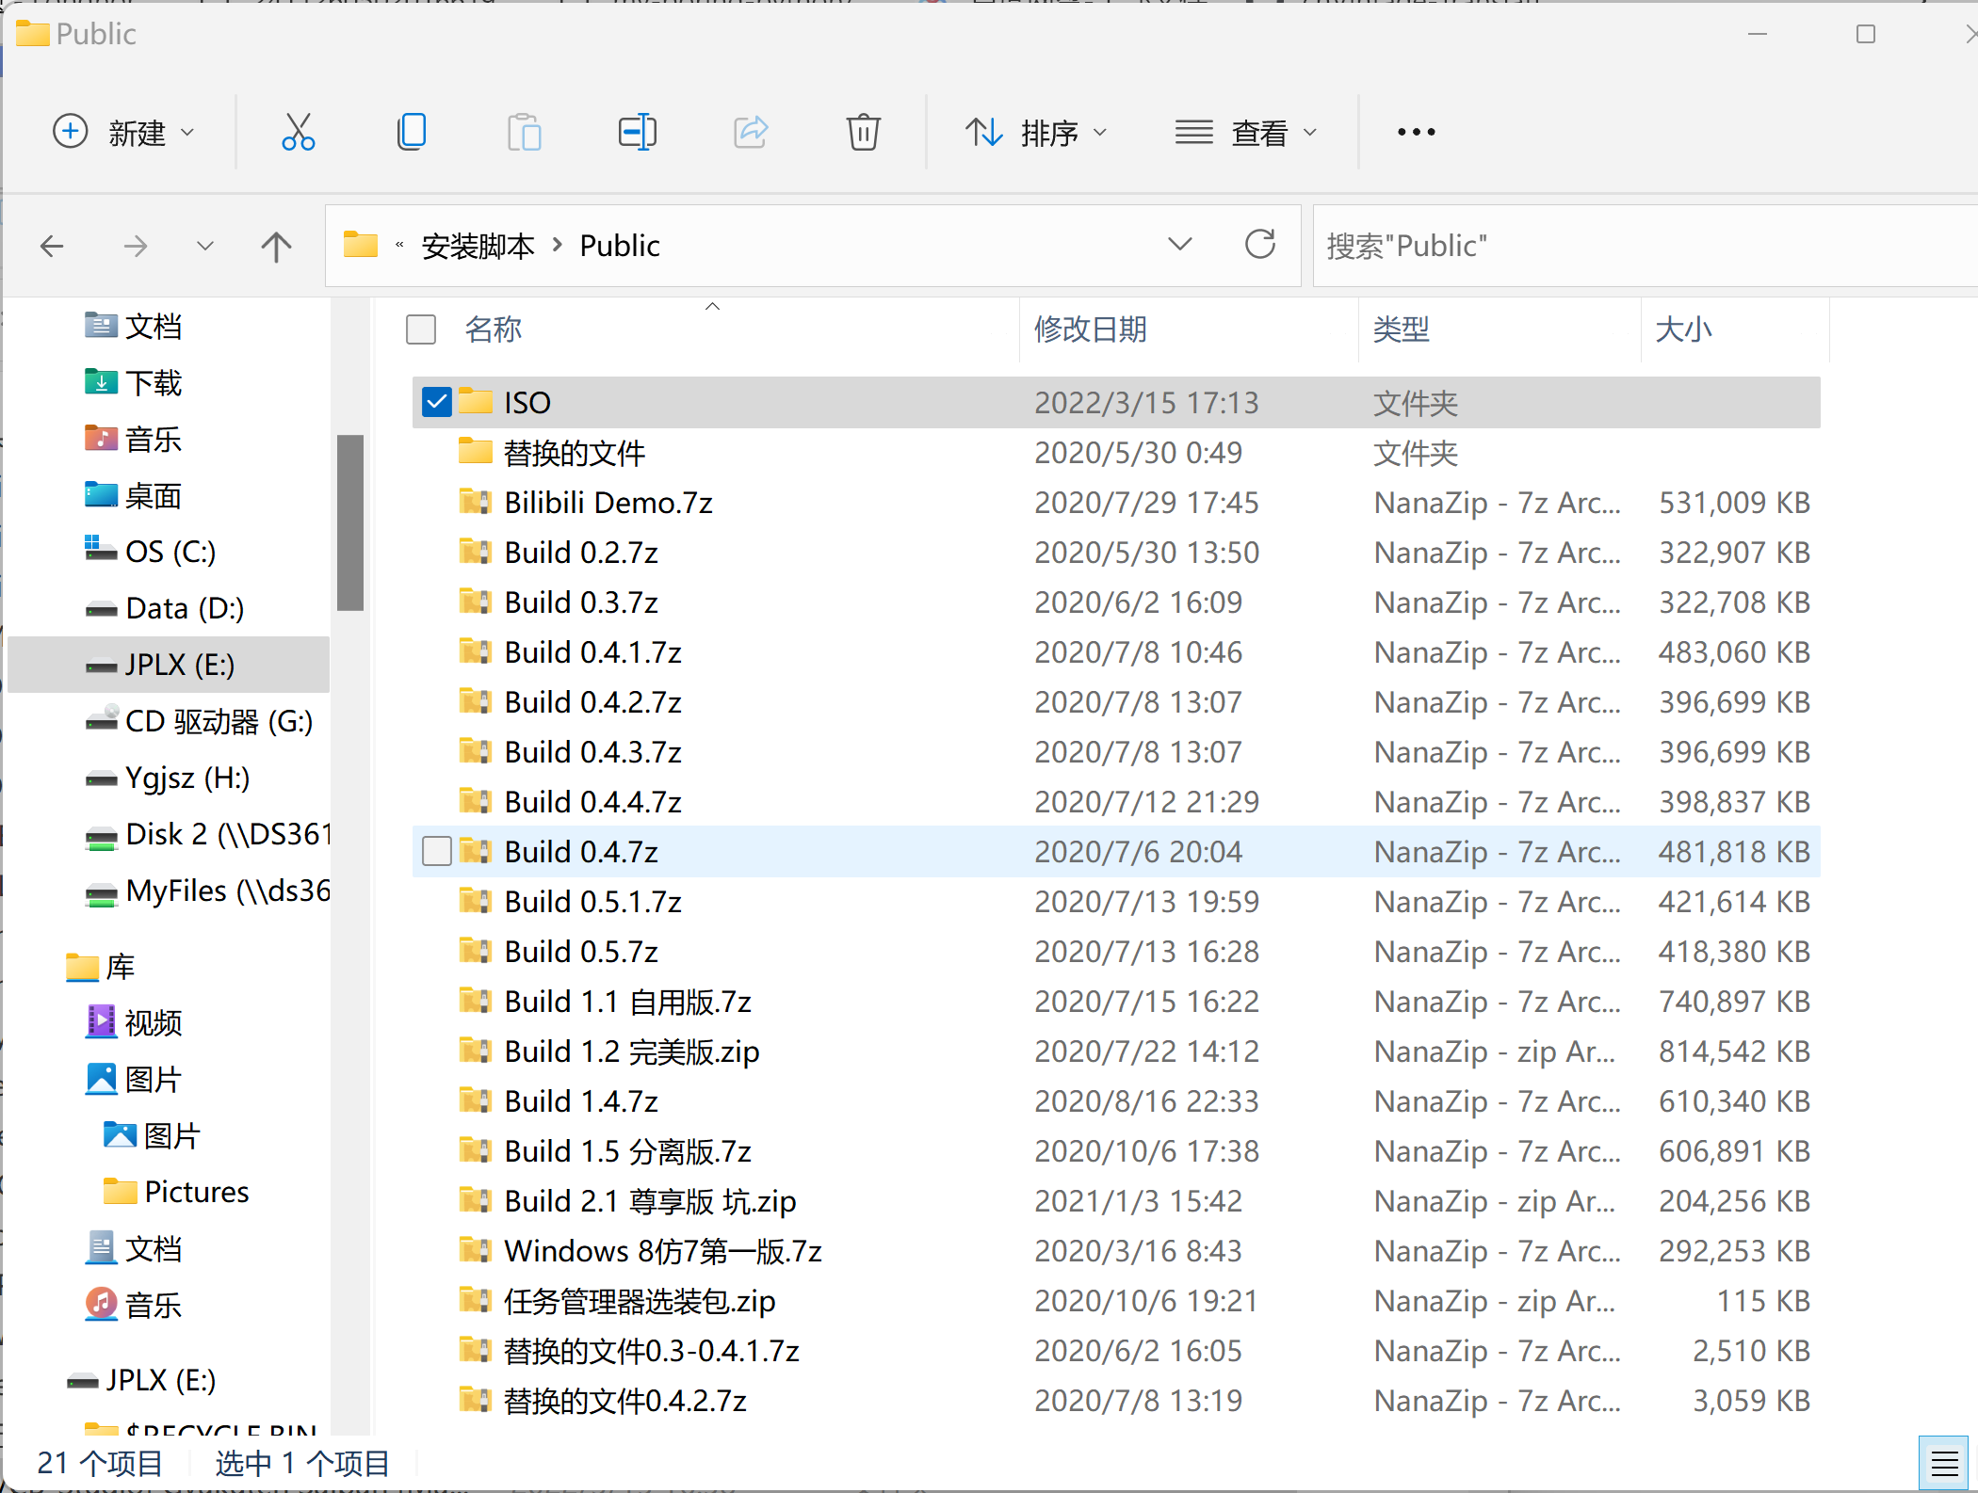
Task: Toggle the select-all checkbox in header
Action: [x=421, y=329]
